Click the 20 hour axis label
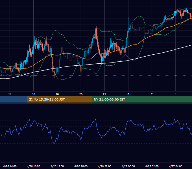Screen dimensions: 192x169 pyautogui.click(x=81, y=94)
